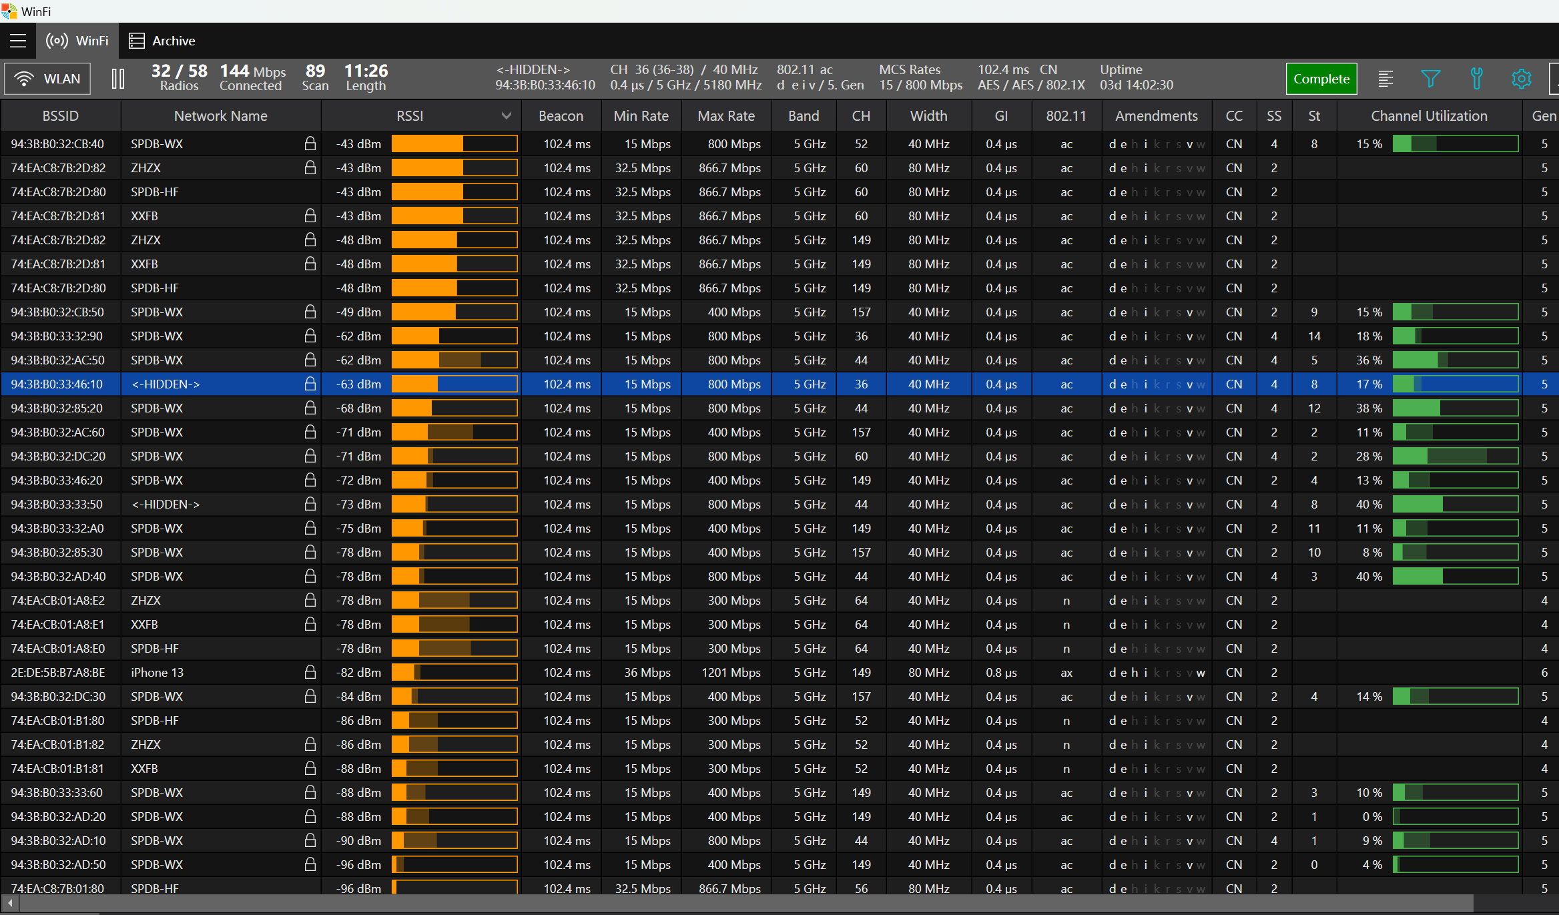Click the WLAN adapter button
The height and width of the screenshot is (915, 1559).
coord(48,79)
